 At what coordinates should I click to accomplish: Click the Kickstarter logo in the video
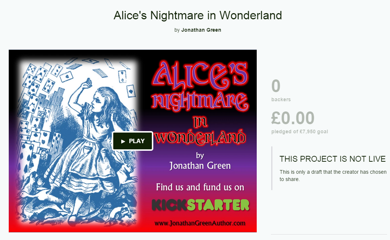[x=201, y=205]
